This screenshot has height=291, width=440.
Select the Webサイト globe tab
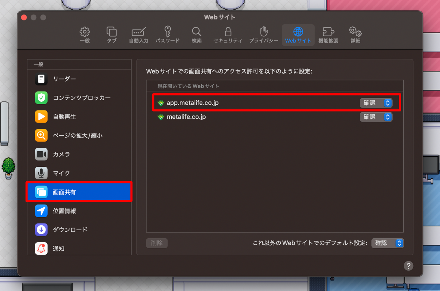click(x=298, y=35)
